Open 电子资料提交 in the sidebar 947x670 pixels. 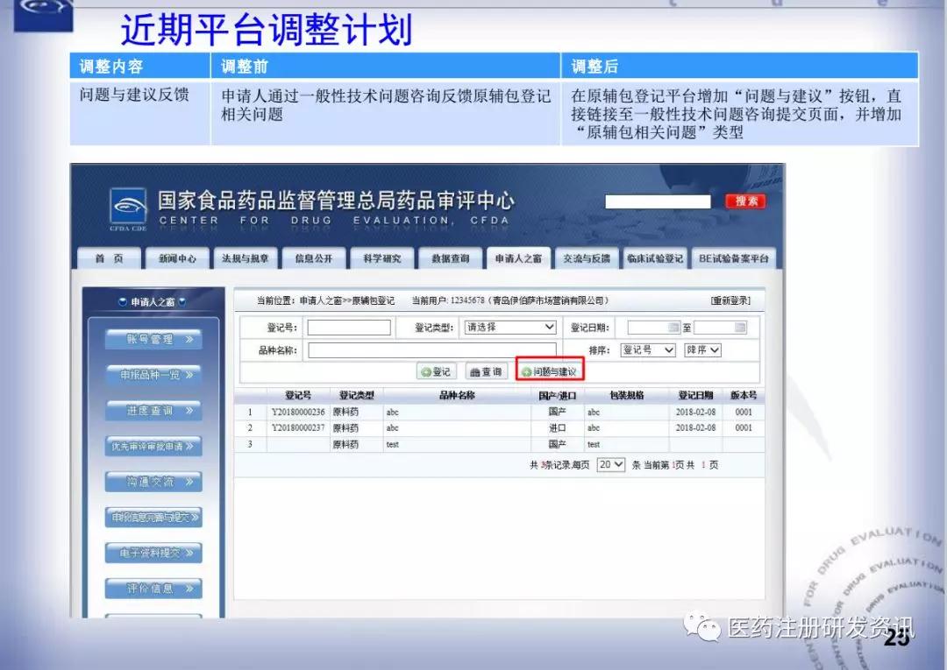153,553
